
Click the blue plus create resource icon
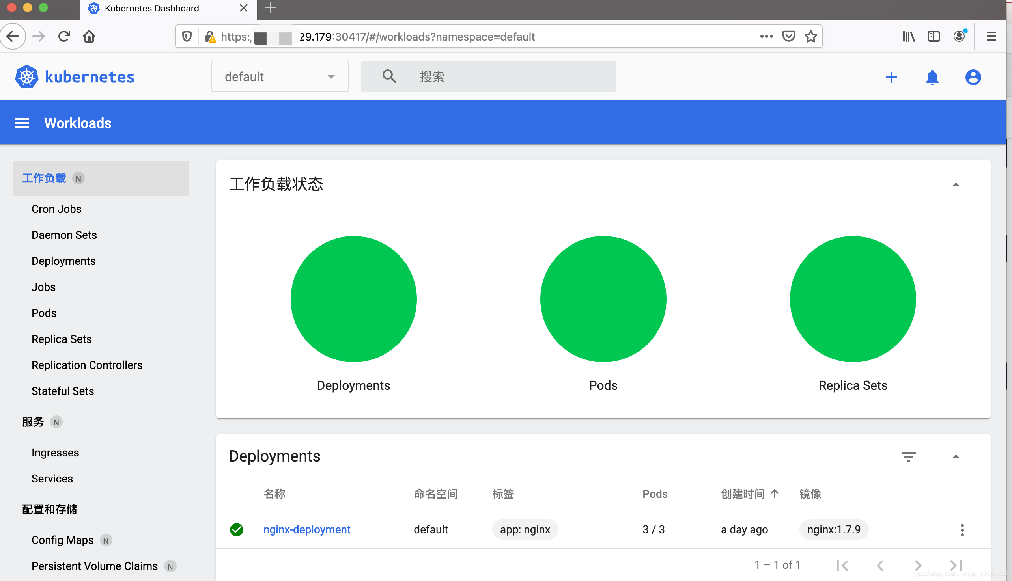(x=891, y=77)
